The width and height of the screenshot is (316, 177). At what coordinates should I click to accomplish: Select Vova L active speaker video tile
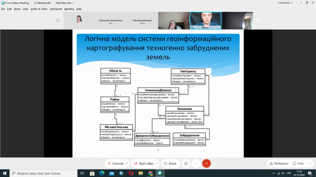point(205,21)
